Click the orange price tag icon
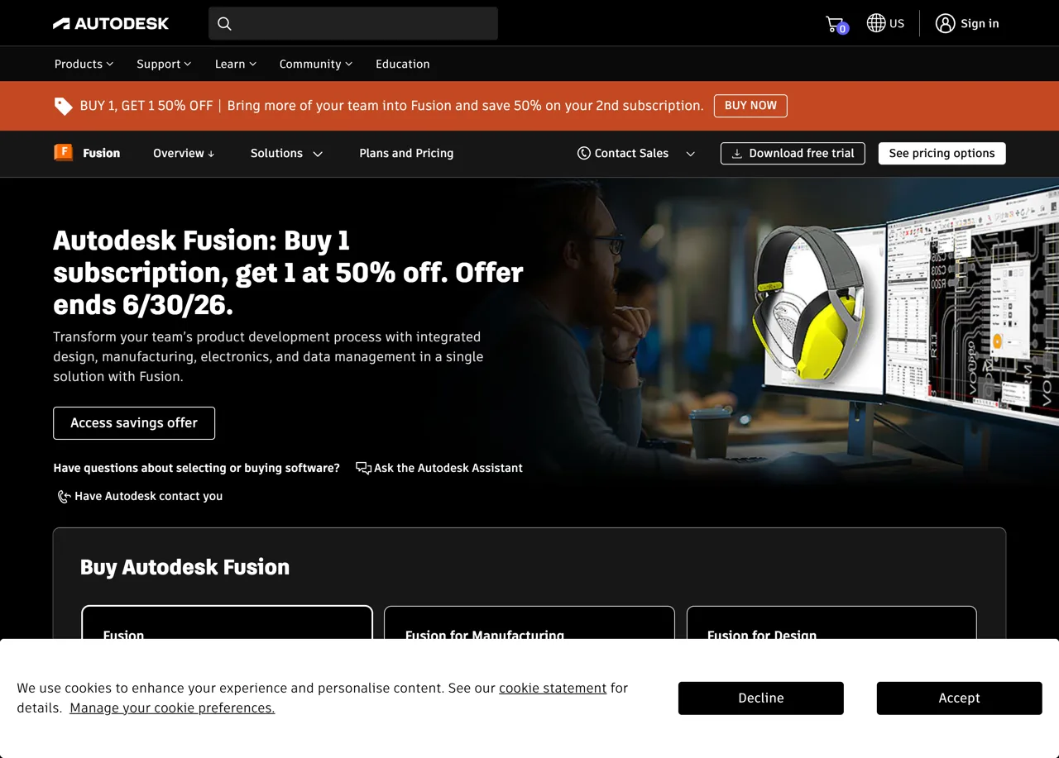 click(63, 106)
